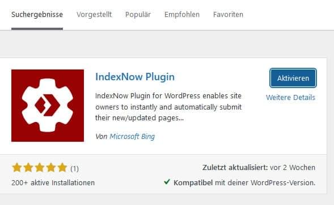Viewport: 334px width, 205px height.
Task: Show the Favoriten tab
Action: coord(228,15)
